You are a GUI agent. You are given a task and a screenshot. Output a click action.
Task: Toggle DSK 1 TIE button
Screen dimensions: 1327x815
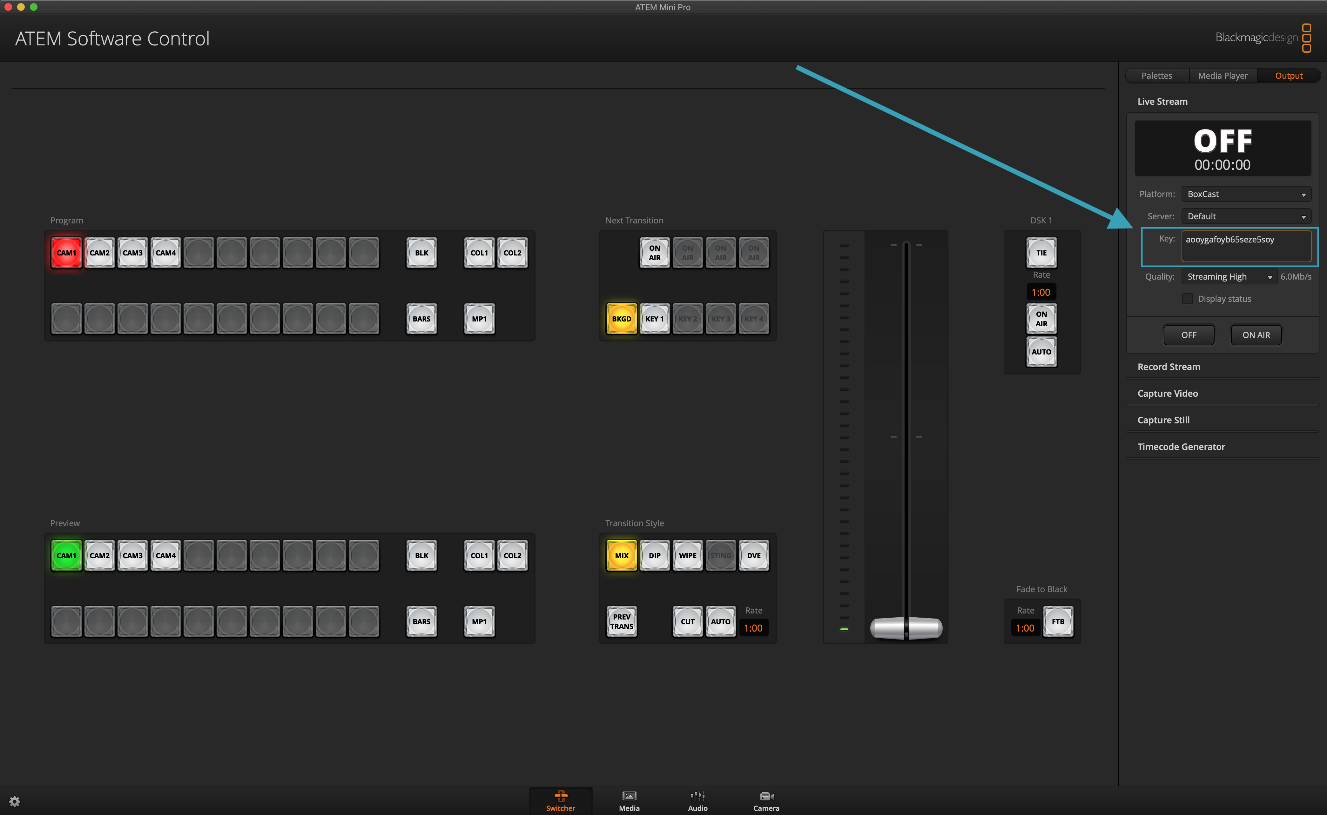pos(1041,253)
